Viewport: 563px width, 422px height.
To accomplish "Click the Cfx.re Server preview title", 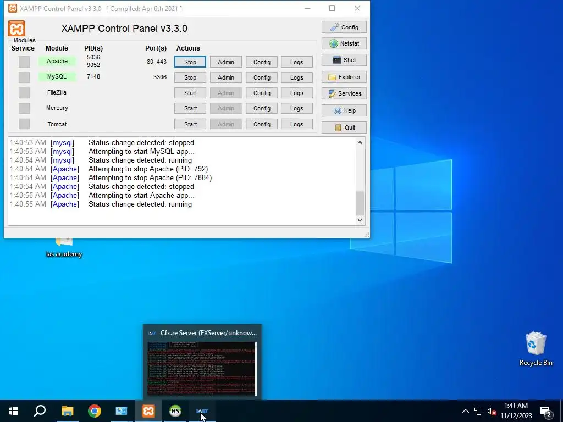I will [x=208, y=333].
